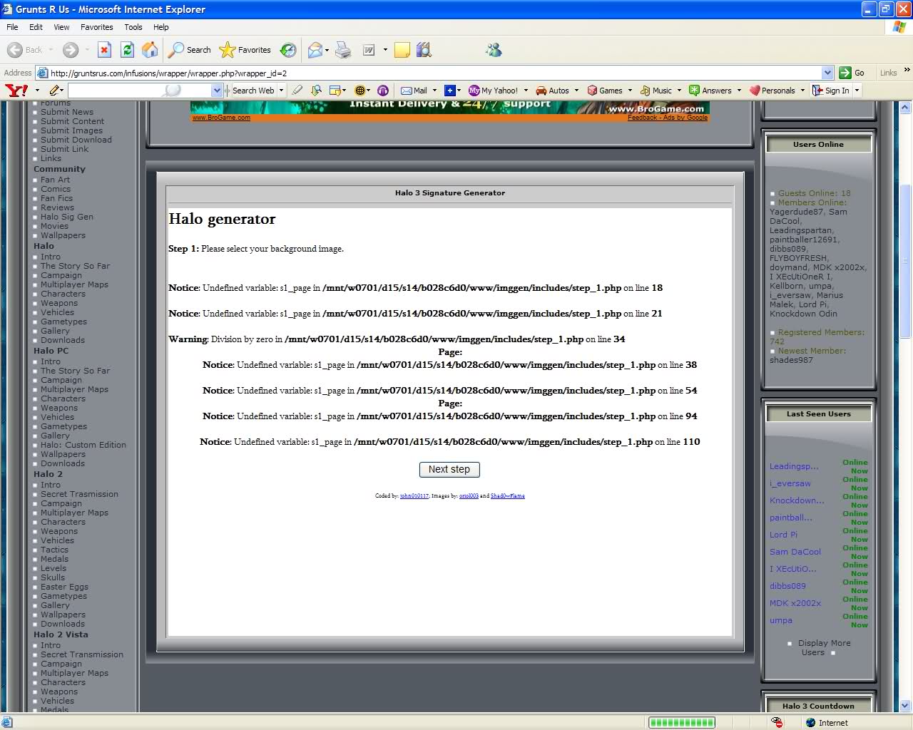Click the yellow Discuss note icon

pos(402,50)
